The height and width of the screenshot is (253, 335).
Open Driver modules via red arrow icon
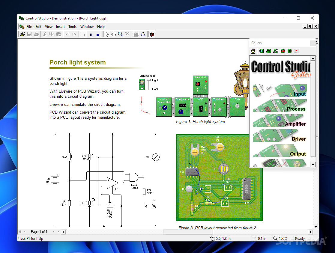click(x=283, y=51)
